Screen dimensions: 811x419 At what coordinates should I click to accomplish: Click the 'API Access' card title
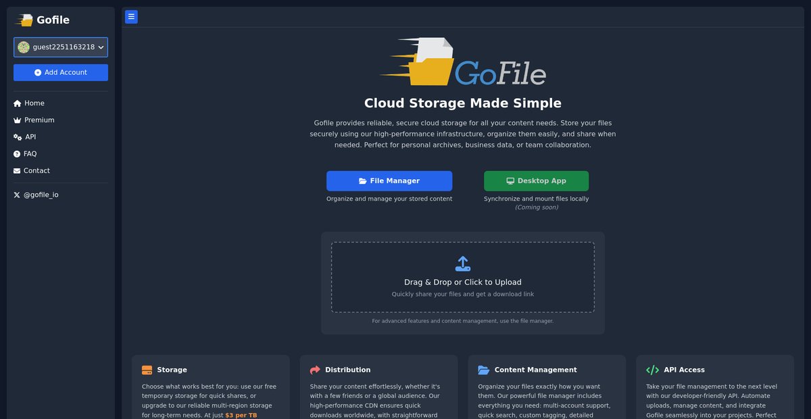(x=684, y=370)
